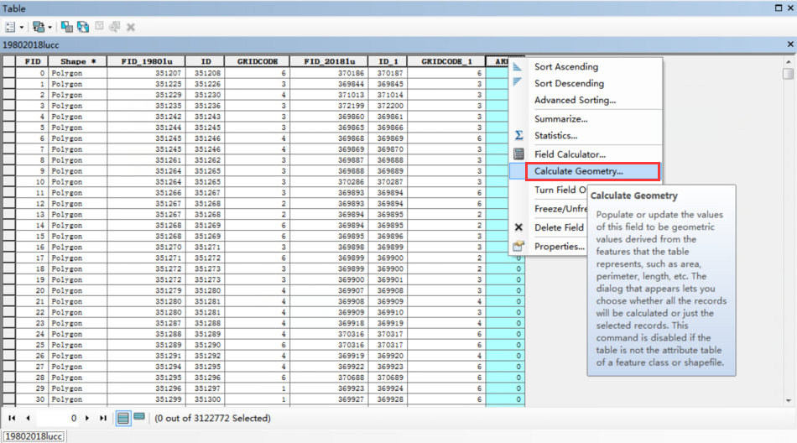The image size is (797, 443).
Task: Go to first record button
Action: (12, 418)
